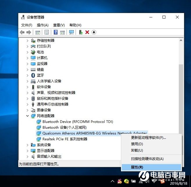Click the Device Manager title bar icon
The height and width of the screenshot is (187, 191).
(x=23, y=17)
